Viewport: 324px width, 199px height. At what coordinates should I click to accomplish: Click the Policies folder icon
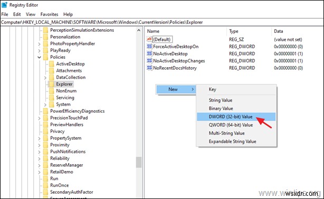click(46, 57)
